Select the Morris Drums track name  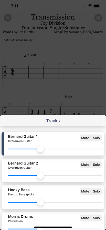click(x=20, y=216)
